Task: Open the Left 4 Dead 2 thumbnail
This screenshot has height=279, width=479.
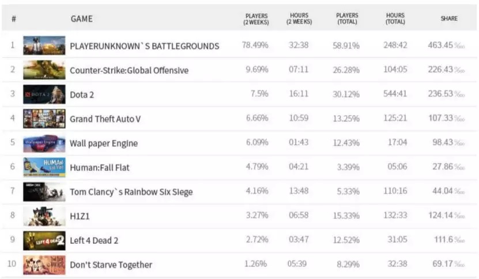Action: point(44,240)
